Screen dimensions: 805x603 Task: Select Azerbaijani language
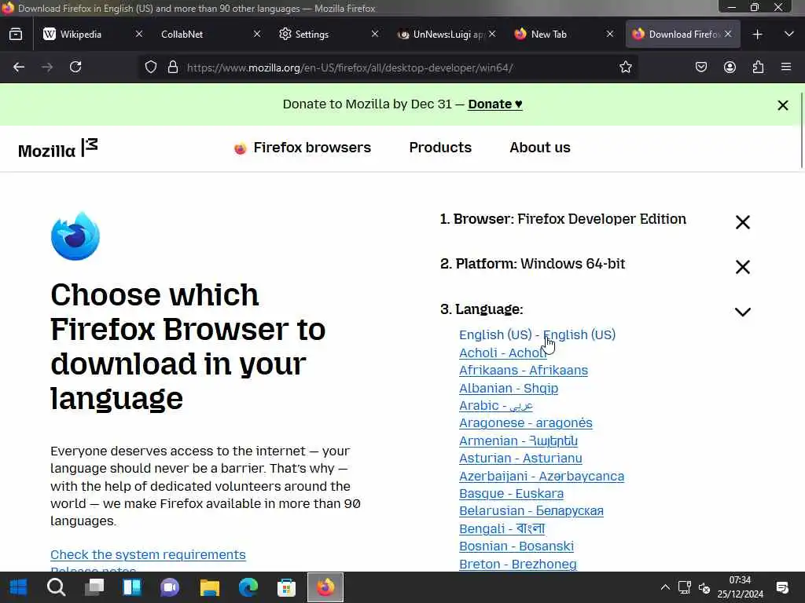click(542, 477)
